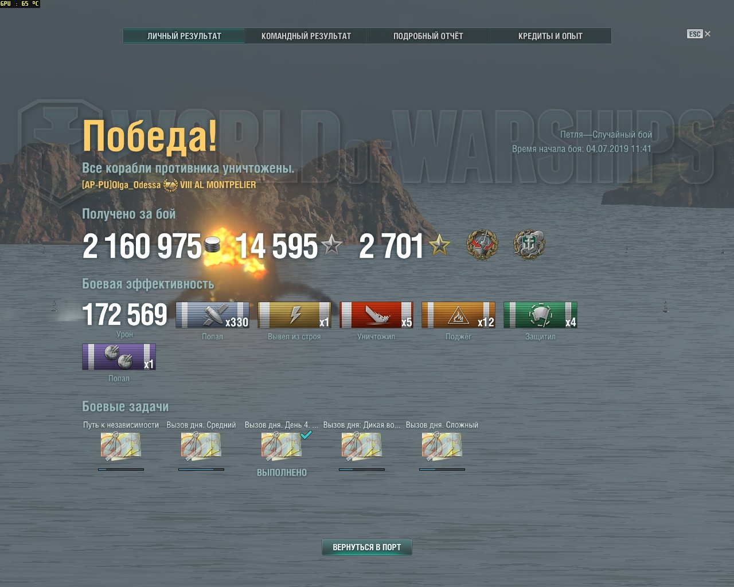Open Вызов дня. Средний mission icon
The image size is (734, 587).
[201, 447]
